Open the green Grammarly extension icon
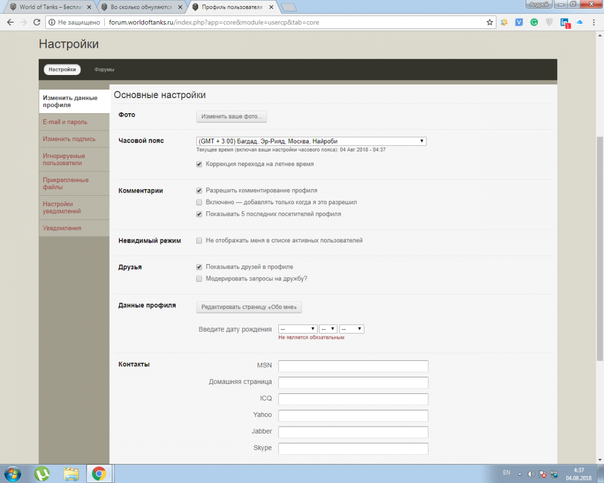This screenshot has height=483, width=604. 534,22
